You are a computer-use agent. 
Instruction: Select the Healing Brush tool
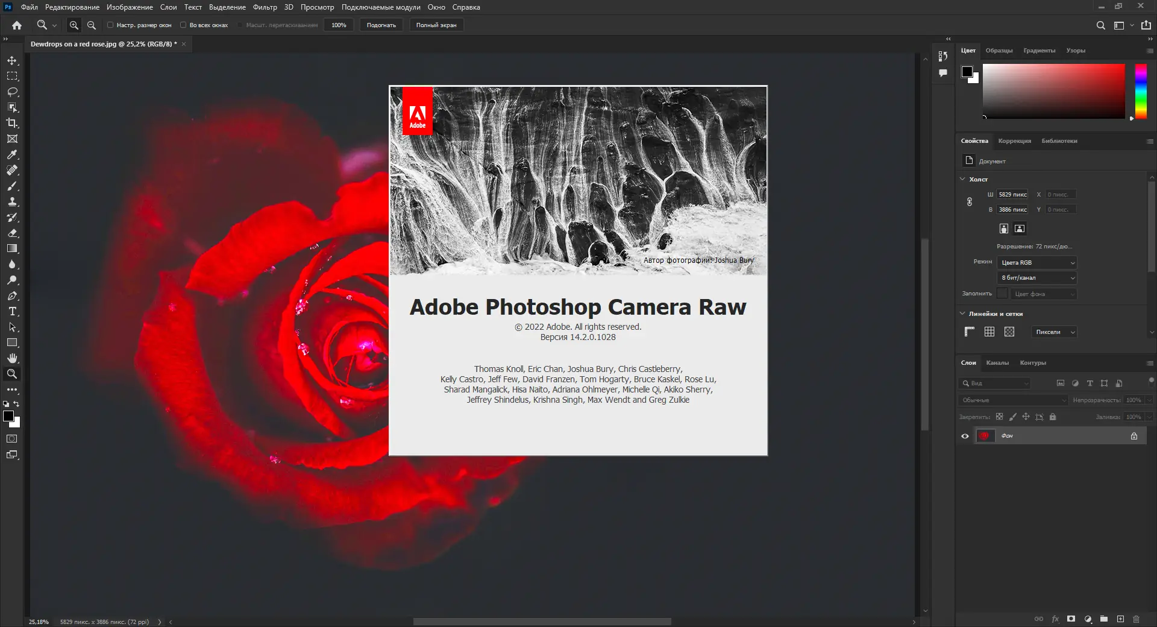(x=12, y=170)
